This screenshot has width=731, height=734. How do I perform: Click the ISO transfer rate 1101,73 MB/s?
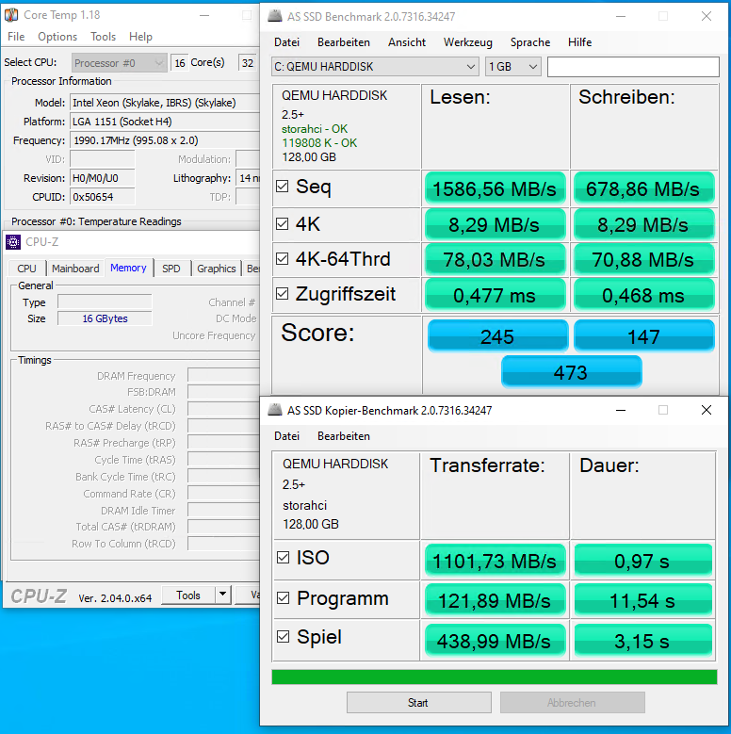[495, 560]
